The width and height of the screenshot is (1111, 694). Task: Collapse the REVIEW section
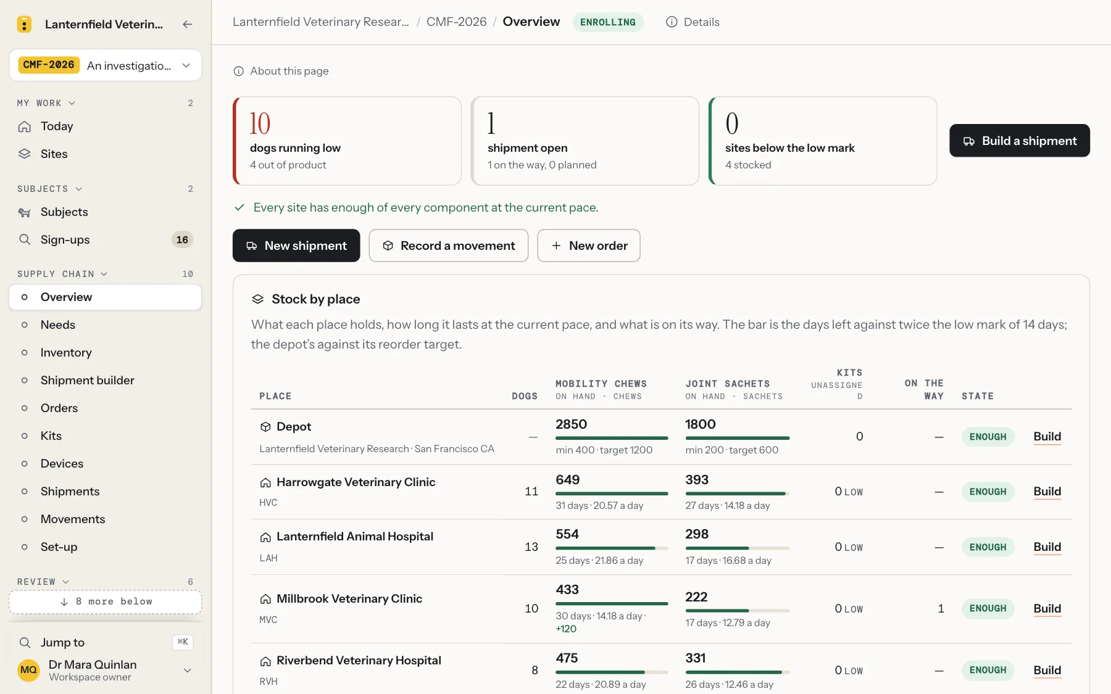(43, 582)
